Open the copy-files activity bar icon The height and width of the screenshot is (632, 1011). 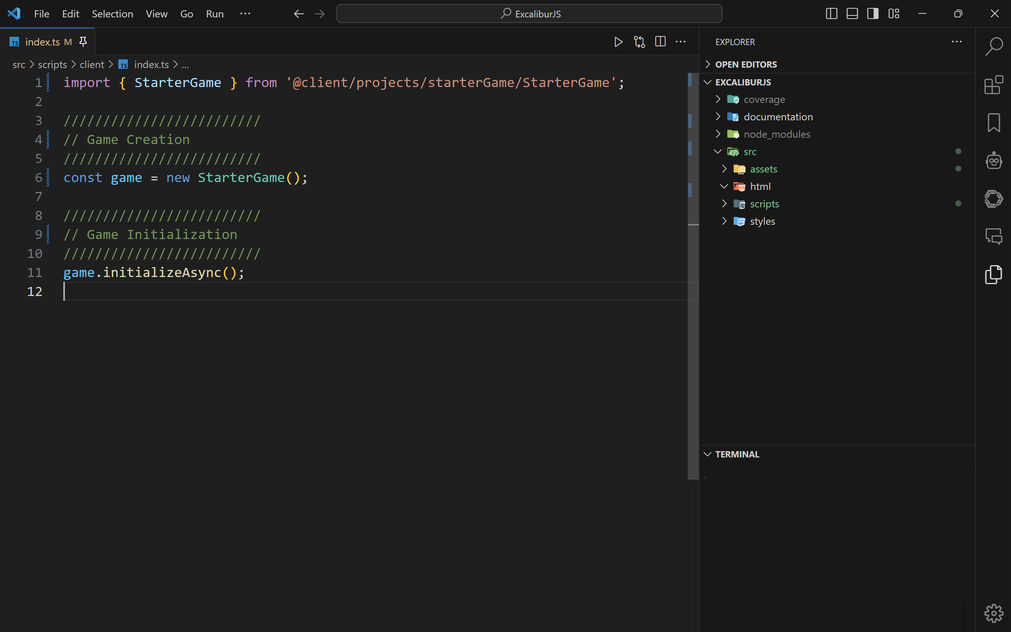994,274
